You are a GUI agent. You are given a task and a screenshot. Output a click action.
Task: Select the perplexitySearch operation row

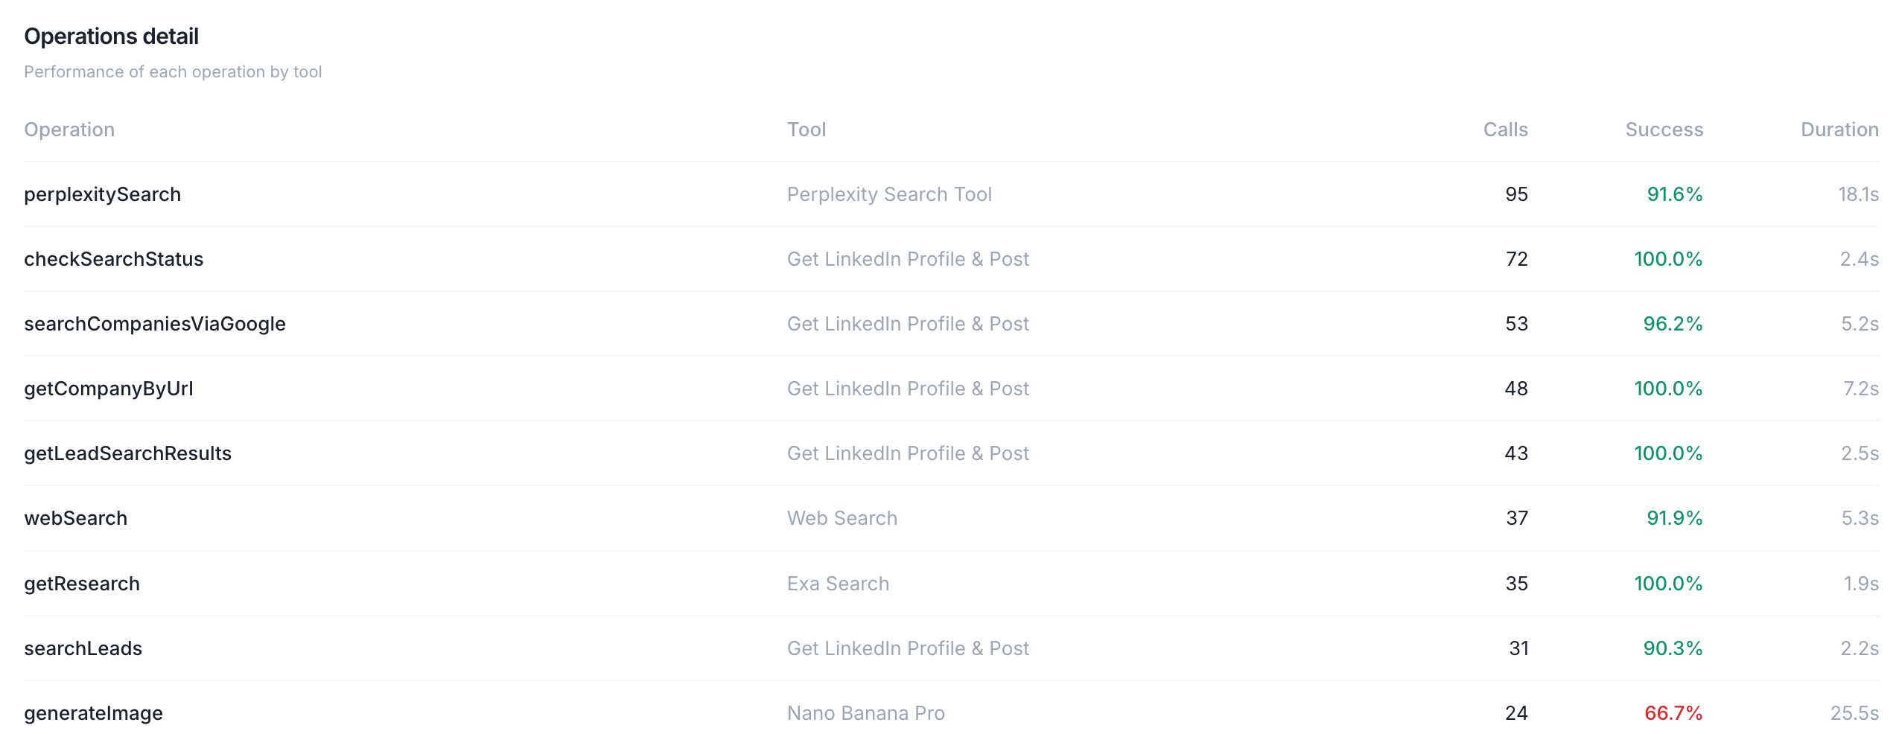click(951, 194)
